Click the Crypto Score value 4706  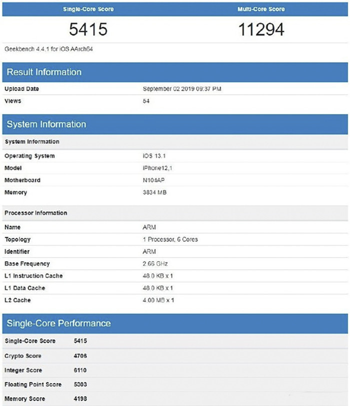click(x=80, y=356)
